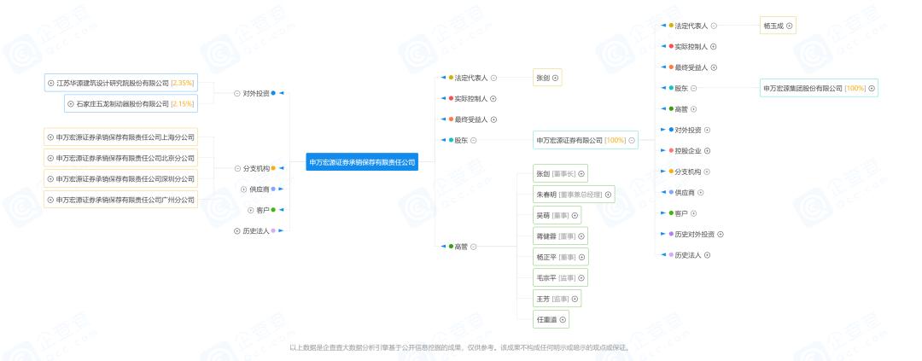Expand the 上海分公司 branch node plus icon

50,137
